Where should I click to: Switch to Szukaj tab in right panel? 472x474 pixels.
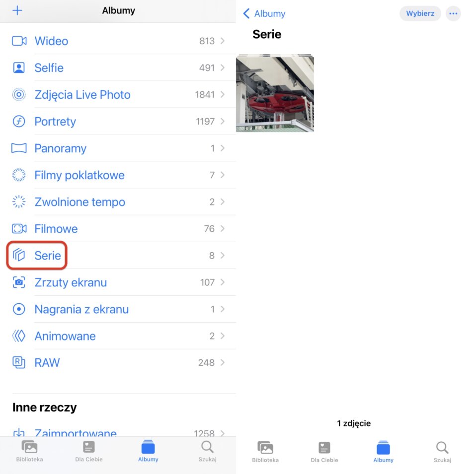click(x=442, y=452)
